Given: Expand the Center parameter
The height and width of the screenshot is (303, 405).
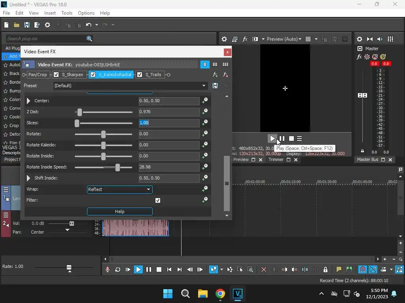Looking at the screenshot, I should (28, 101).
